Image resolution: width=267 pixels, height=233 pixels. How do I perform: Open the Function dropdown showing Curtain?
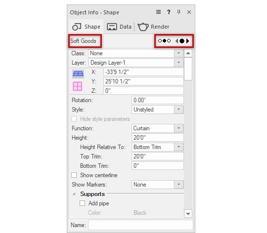tap(158, 128)
